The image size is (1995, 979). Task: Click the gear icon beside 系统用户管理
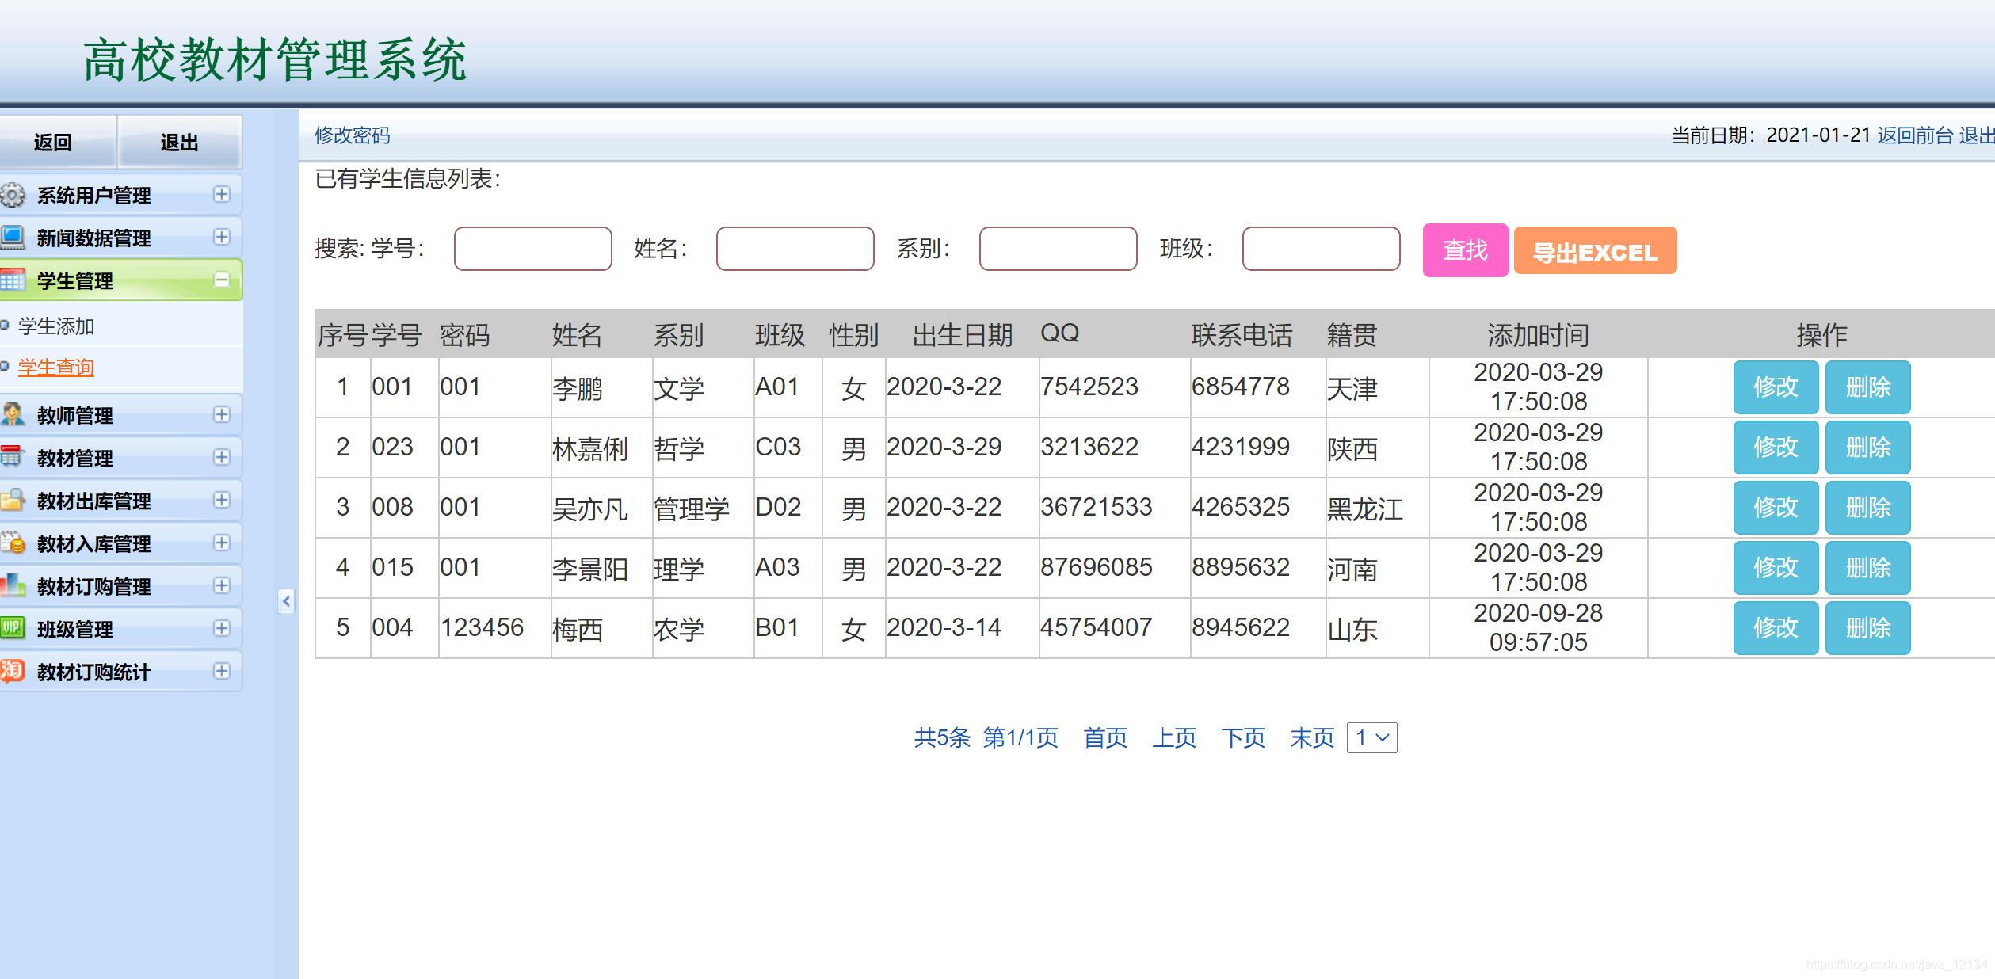coord(12,195)
